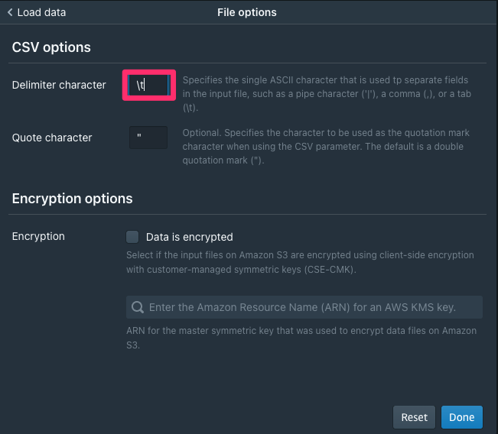Click the Data is encrypted label text
The height and width of the screenshot is (434, 498).
click(x=189, y=237)
